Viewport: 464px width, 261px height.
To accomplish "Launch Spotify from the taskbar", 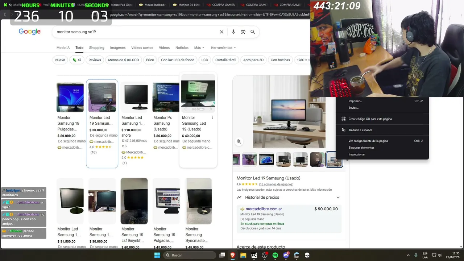I will pos(275,255).
